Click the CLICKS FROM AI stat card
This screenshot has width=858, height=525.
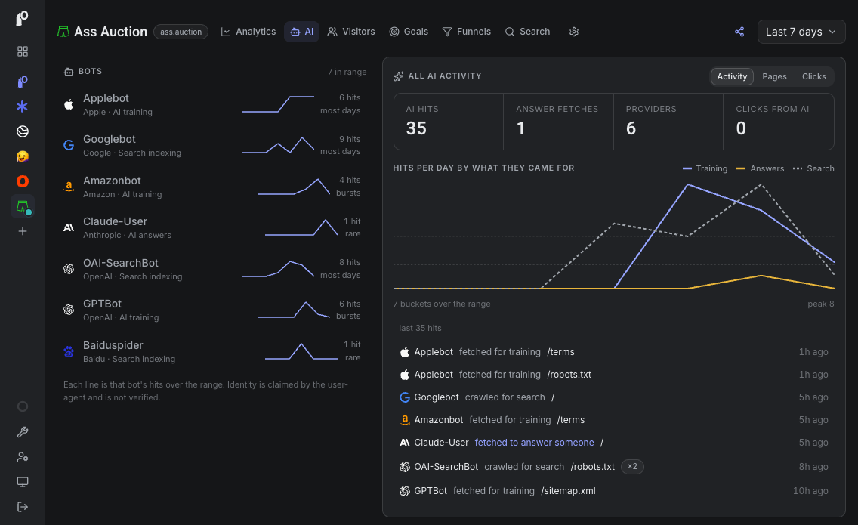(x=779, y=122)
